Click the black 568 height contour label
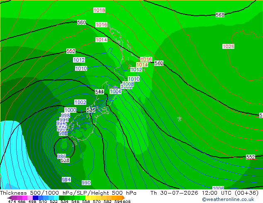 point(220,15)
